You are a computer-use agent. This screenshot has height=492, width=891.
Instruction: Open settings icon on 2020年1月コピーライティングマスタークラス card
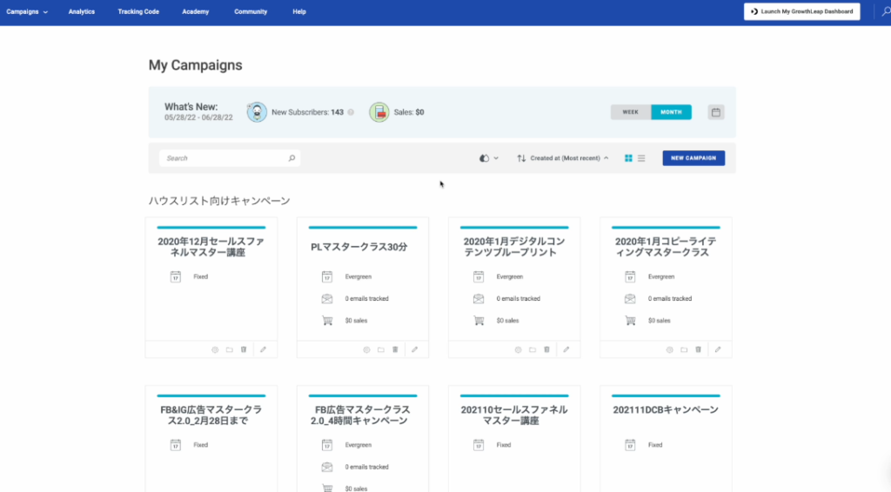669,349
